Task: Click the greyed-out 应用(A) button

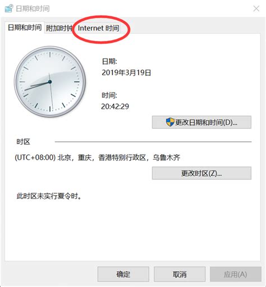Action: click(236, 274)
